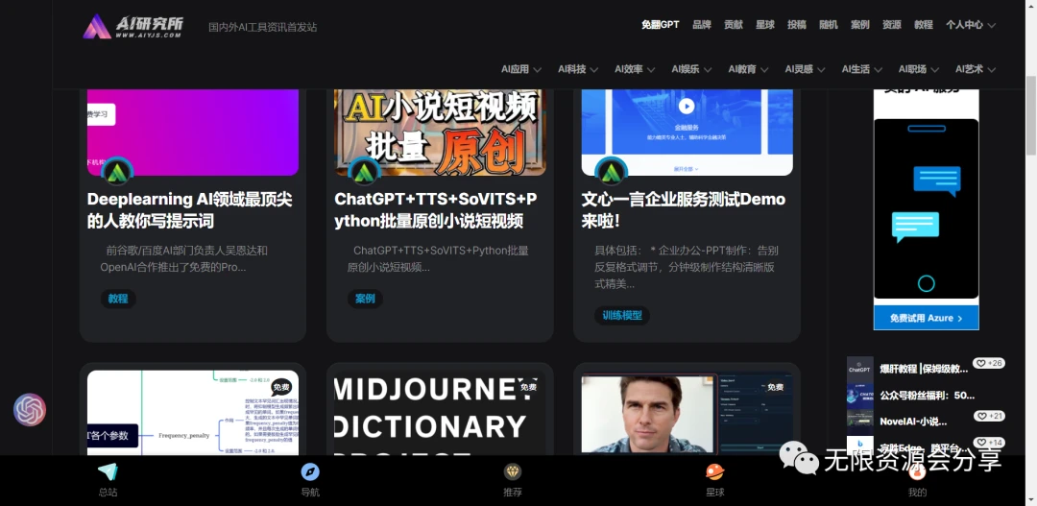This screenshot has width=1037, height=506.
Task: Click the 免费 badge on the Frequency_penalty thumbnail
Action: pyautogui.click(x=281, y=388)
